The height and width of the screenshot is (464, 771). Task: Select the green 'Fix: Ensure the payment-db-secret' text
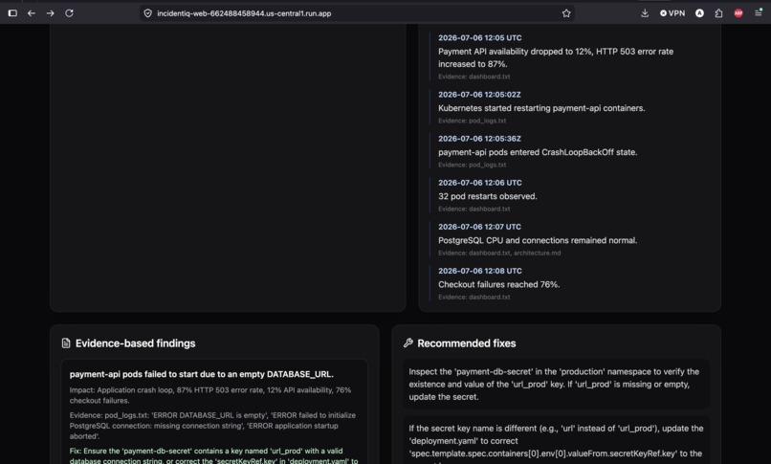(213, 455)
